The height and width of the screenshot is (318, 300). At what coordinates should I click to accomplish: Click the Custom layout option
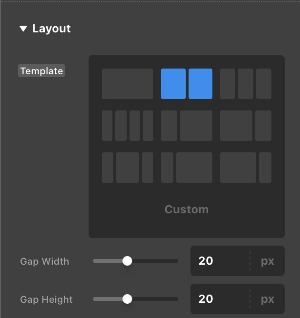point(187,209)
